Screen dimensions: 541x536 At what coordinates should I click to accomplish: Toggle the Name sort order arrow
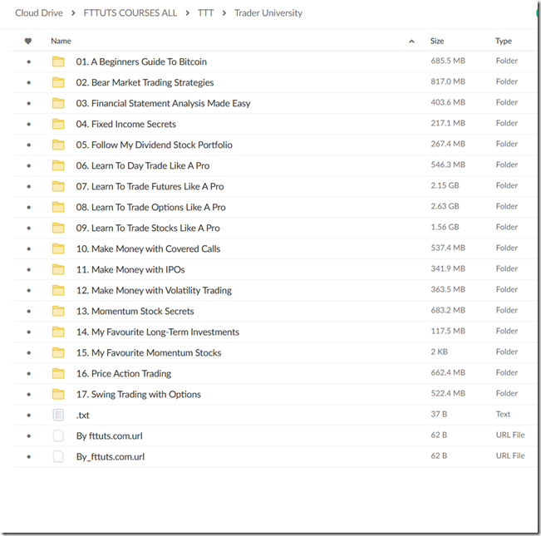tap(411, 42)
